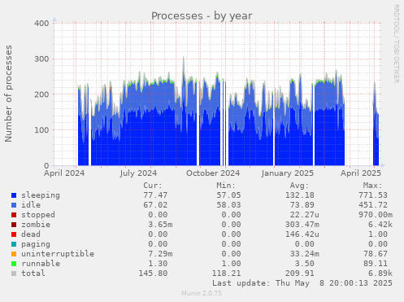Click total min value 118.21
404x302 pixels.
pos(226,274)
